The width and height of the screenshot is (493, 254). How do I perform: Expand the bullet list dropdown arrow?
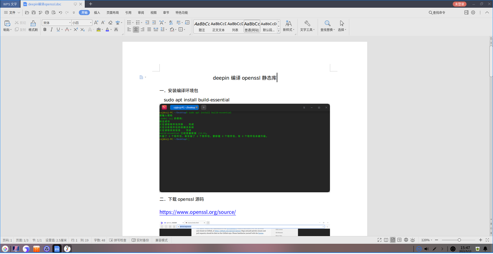pyautogui.click(x=133, y=23)
